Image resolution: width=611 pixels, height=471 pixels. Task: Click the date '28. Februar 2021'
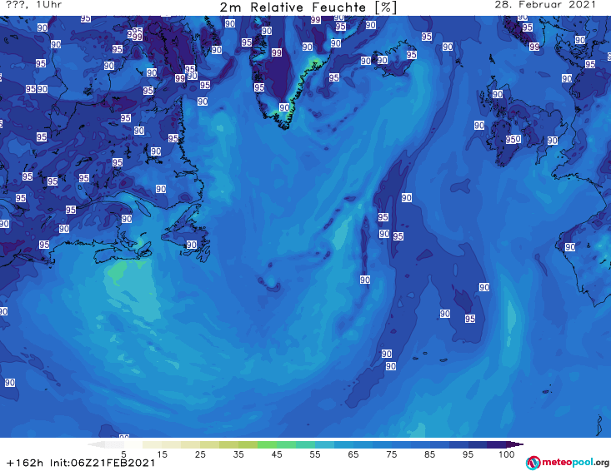[545, 5]
